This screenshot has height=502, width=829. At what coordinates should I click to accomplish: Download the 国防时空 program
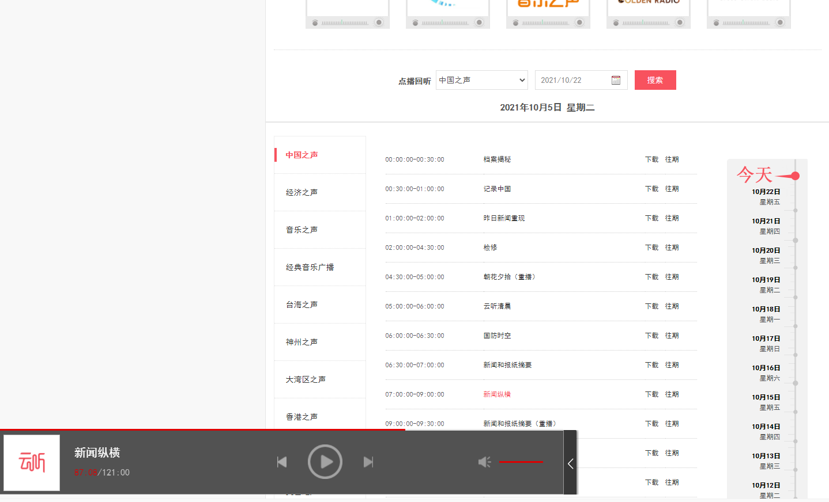[x=652, y=336]
